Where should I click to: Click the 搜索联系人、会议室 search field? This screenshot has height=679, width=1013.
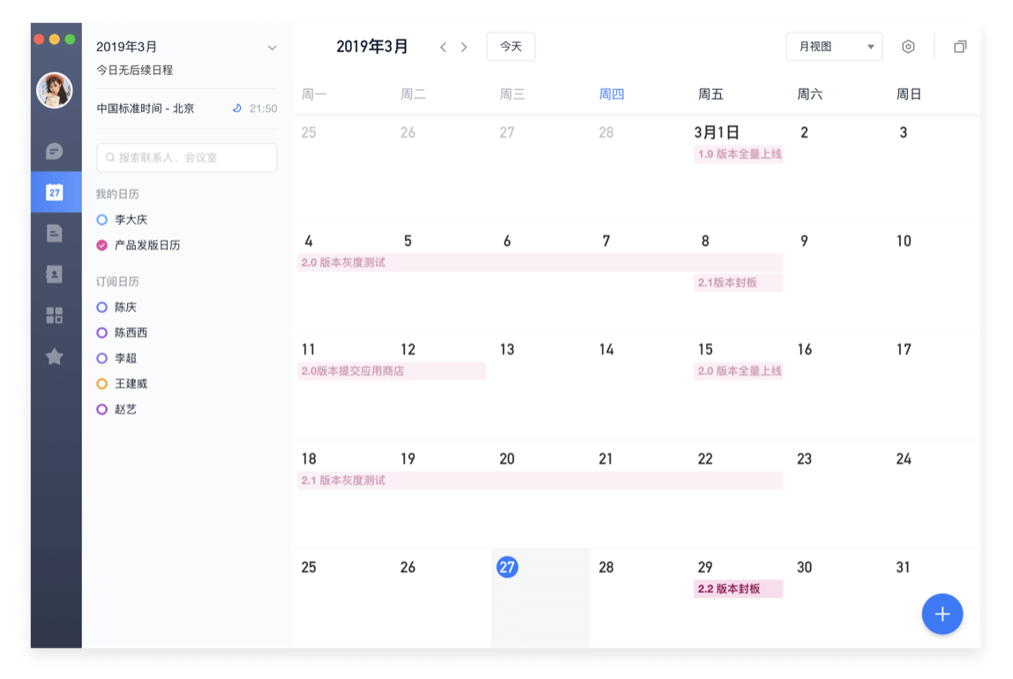click(x=186, y=157)
